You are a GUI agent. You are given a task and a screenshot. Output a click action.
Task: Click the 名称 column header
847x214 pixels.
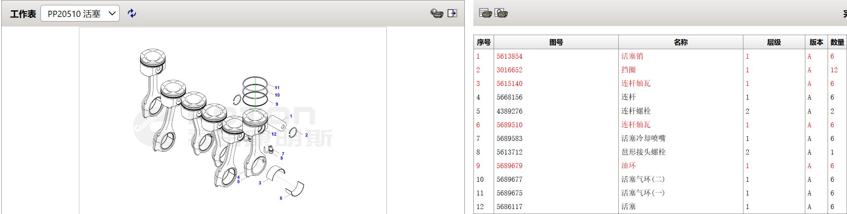click(x=681, y=42)
